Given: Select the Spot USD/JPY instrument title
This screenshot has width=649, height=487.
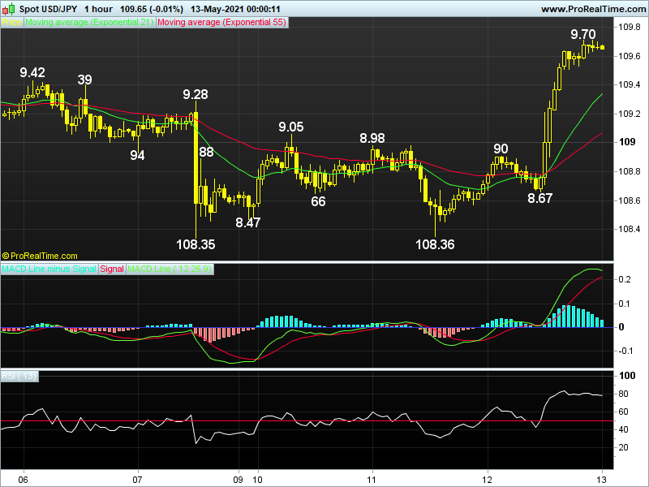Looking at the screenshot, I should (48, 9).
